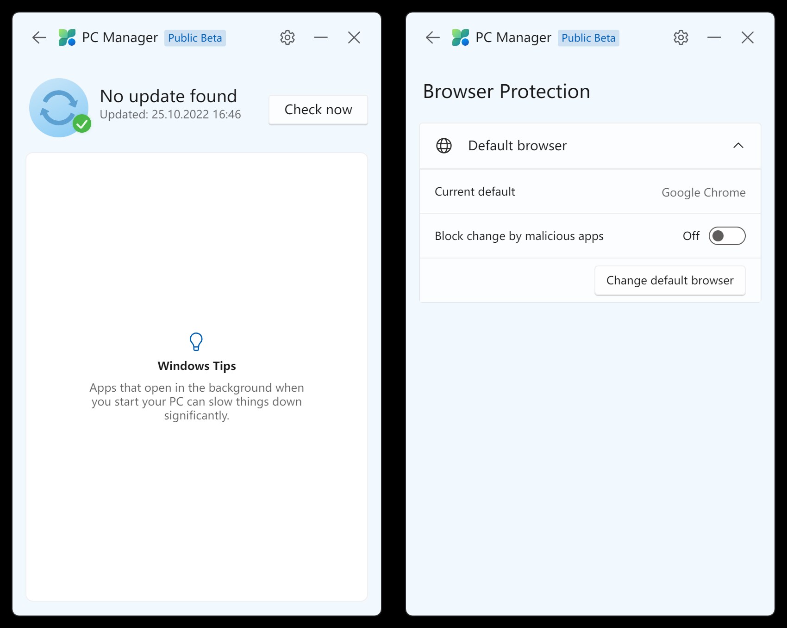Minimize the update check window
This screenshot has width=787, height=628.
pos(321,37)
